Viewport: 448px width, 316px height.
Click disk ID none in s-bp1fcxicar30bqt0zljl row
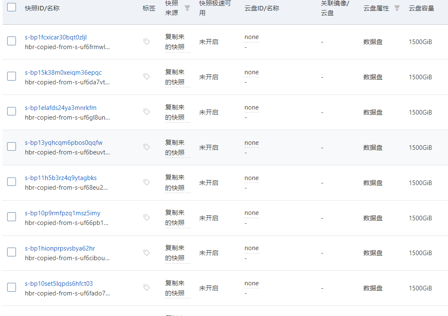coord(251,37)
